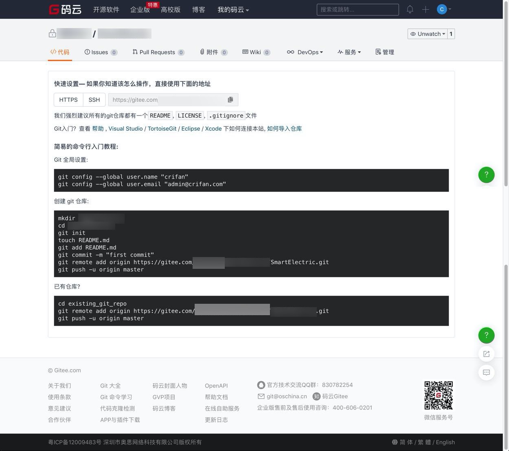Open footer link APP与插件下载
This screenshot has height=451, width=509.
click(120, 420)
